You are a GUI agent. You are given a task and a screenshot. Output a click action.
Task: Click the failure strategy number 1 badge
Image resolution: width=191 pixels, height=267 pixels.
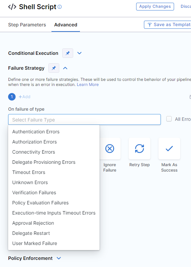[12, 97]
